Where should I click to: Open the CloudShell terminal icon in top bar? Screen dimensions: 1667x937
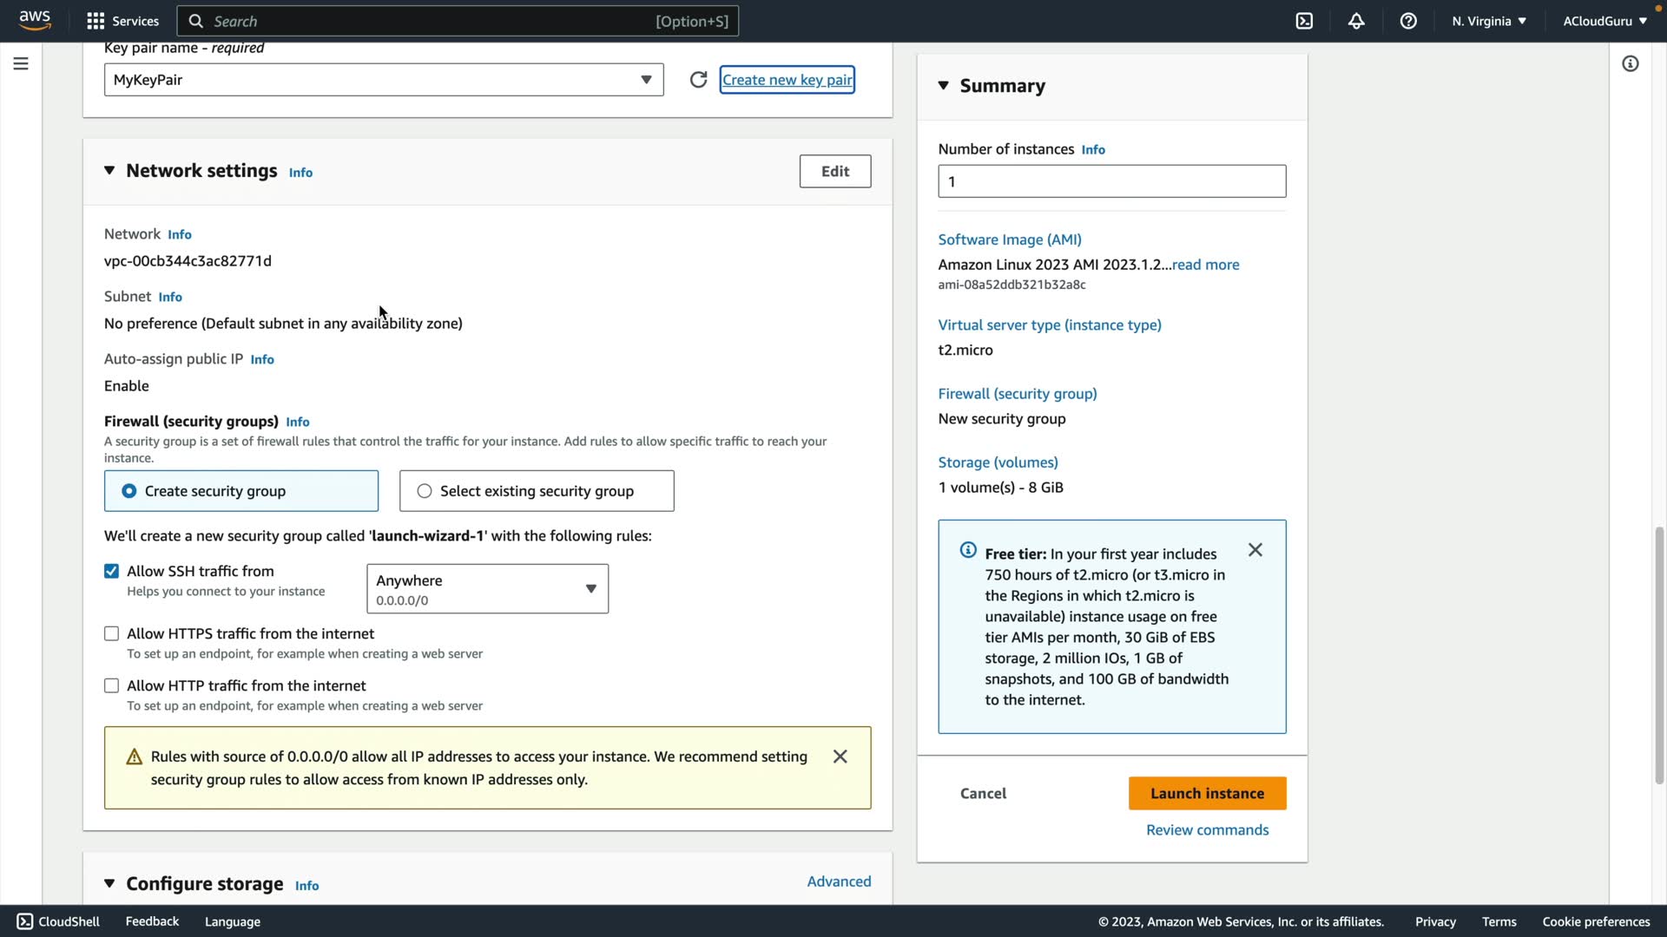(1304, 21)
